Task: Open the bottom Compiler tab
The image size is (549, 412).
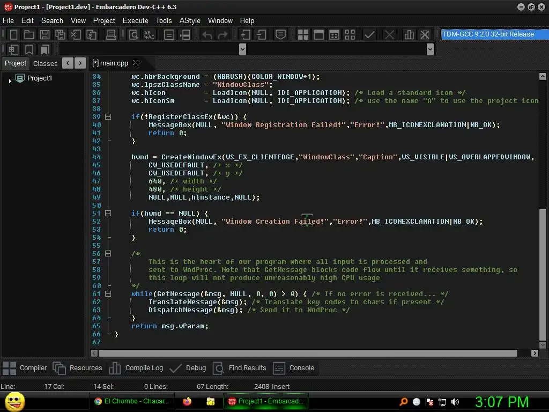Action: coord(25,368)
